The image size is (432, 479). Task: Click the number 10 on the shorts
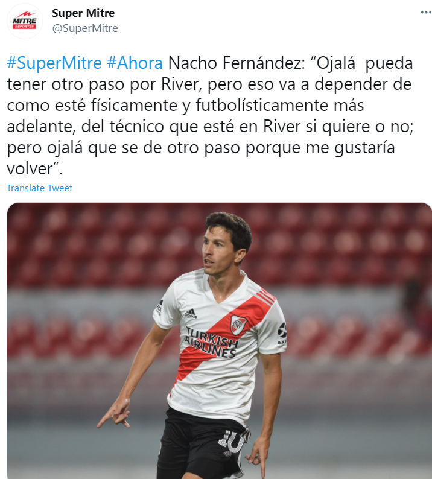(232, 442)
